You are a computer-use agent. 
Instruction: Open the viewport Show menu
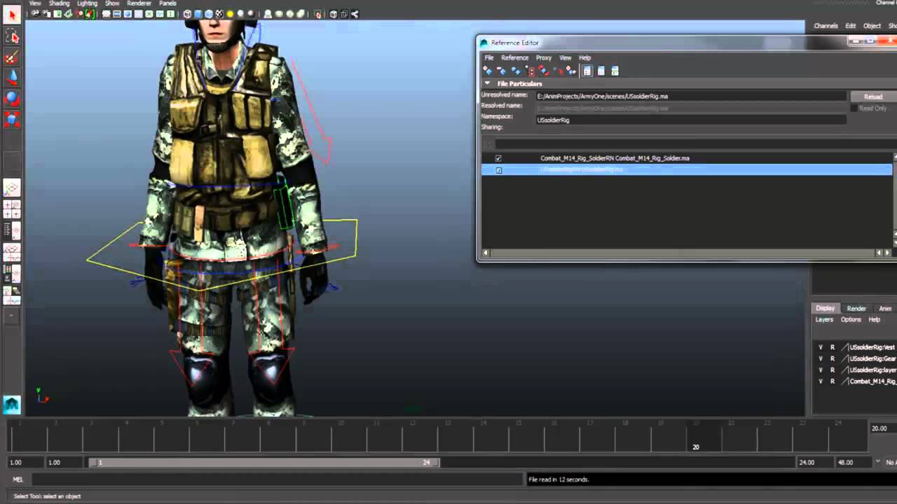(x=112, y=3)
